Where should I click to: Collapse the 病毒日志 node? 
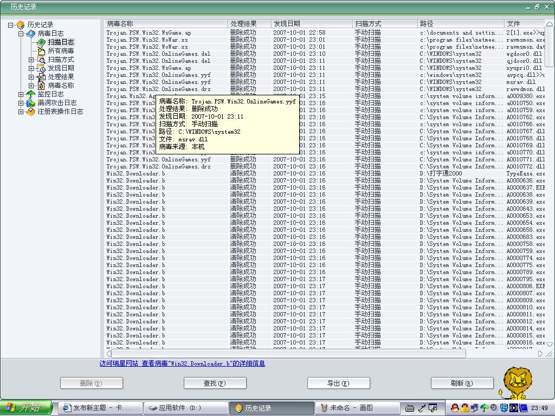click(x=21, y=34)
